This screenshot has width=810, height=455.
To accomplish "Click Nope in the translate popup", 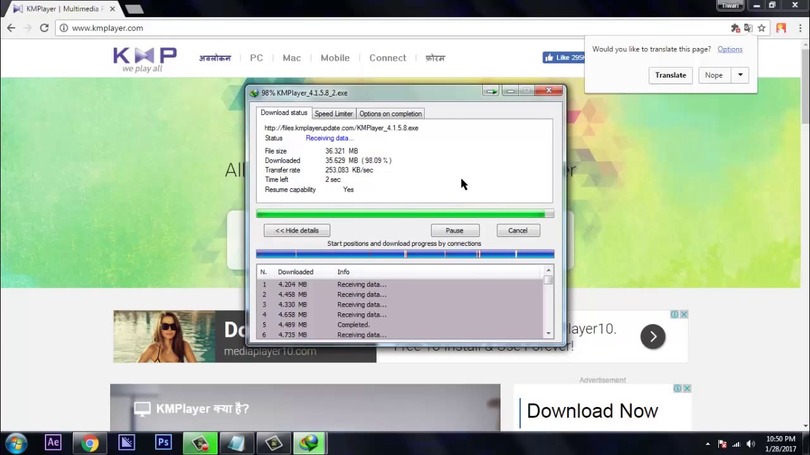I will click(x=714, y=75).
